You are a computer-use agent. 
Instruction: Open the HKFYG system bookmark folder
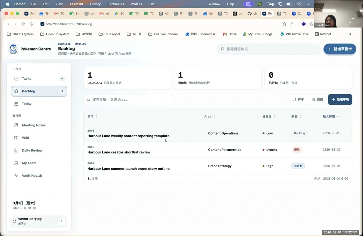(20, 34)
